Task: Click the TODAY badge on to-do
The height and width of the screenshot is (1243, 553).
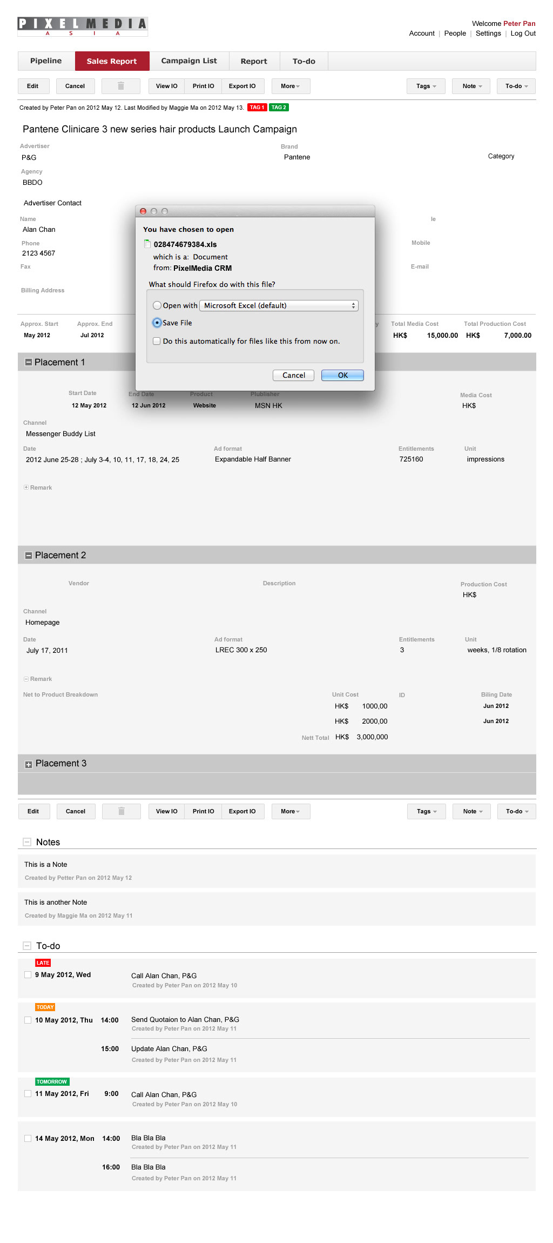Action: pyautogui.click(x=45, y=1007)
